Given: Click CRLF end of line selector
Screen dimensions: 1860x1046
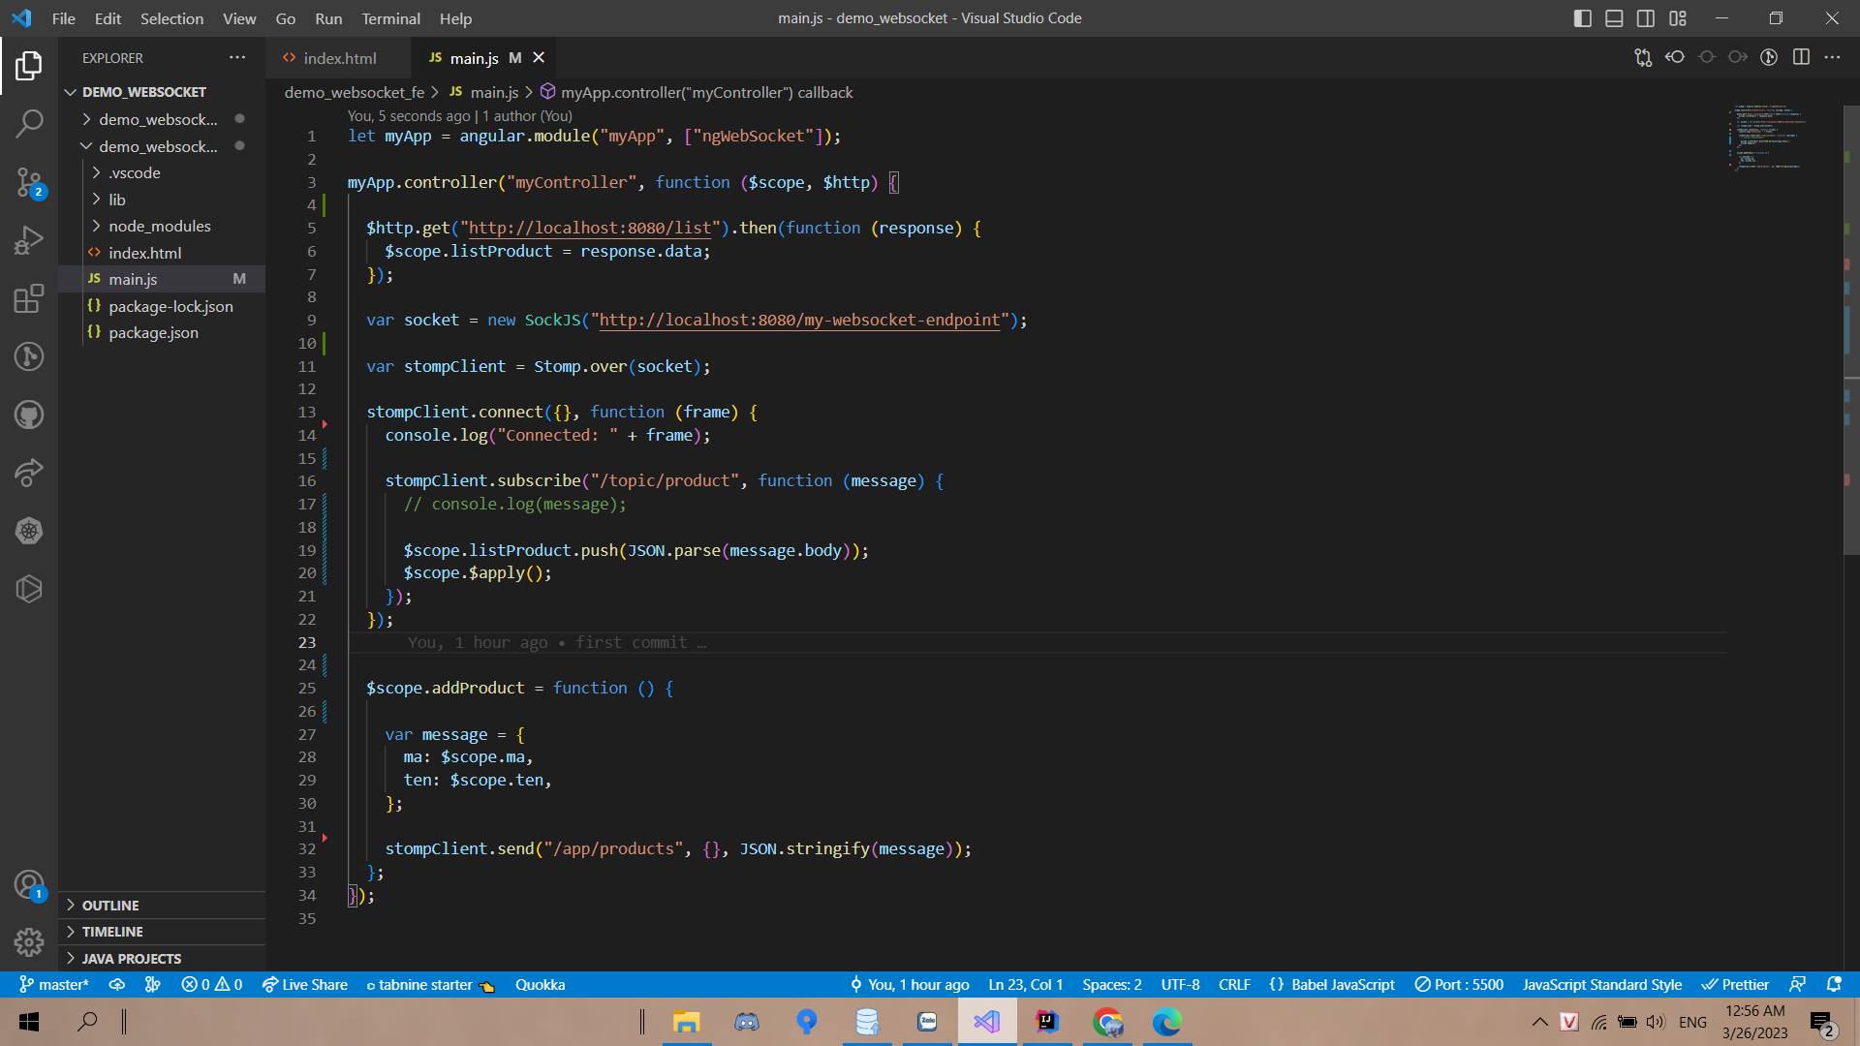Looking at the screenshot, I should 1234,984.
